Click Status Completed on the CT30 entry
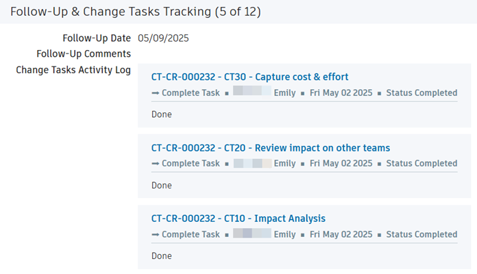477x274 pixels. pos(421,92)
